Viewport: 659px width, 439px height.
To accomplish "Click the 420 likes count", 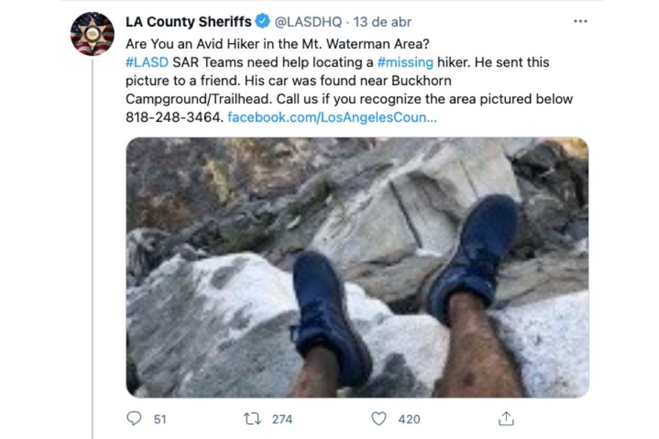I will tap(409, 419).
